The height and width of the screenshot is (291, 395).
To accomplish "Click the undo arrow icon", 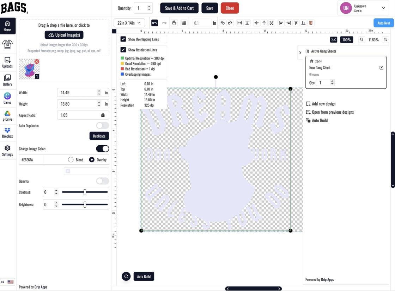I will click(154, 23).
